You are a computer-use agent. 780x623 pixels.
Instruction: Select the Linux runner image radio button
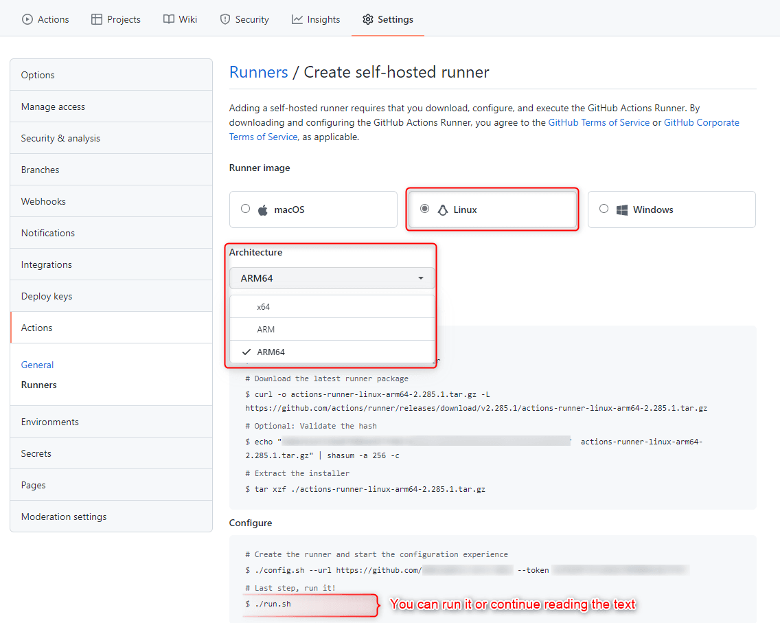[424, 209]
